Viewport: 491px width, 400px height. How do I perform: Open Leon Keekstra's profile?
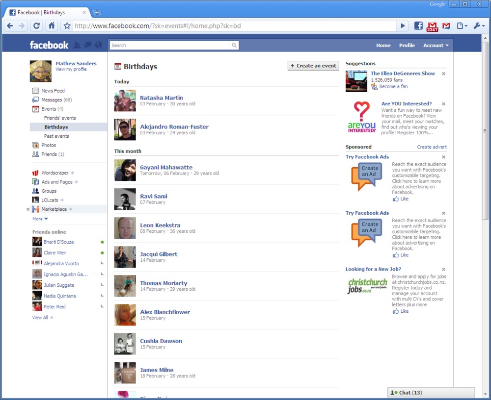click(x=160, y=225)
